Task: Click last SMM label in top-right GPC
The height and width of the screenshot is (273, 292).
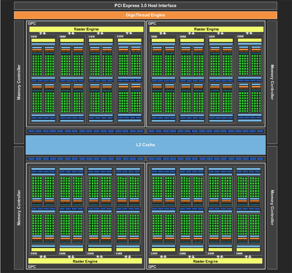Action: pos(241,37)
